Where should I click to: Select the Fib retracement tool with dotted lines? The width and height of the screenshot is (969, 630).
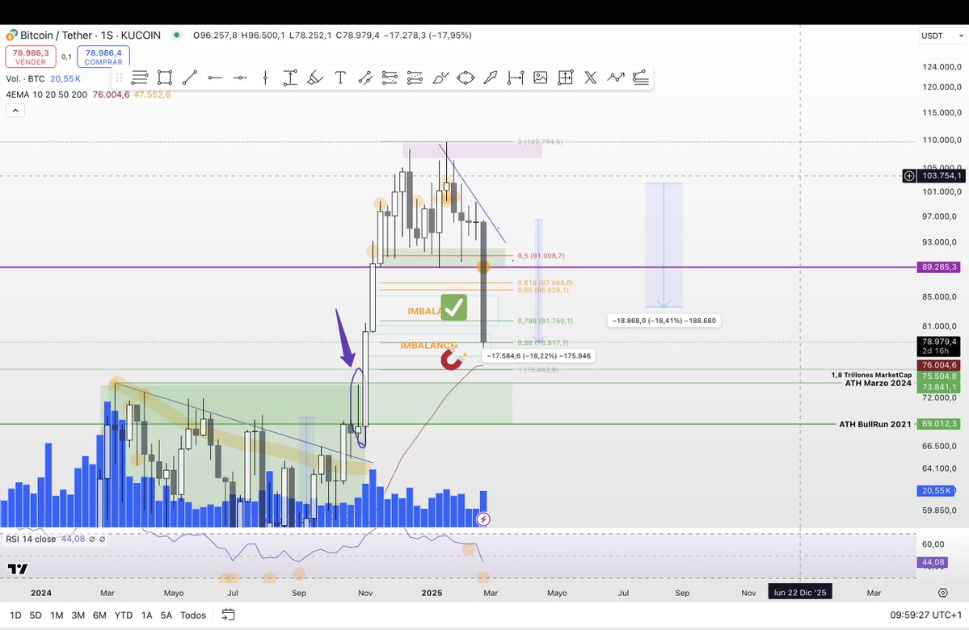pyautogui.click(x=390, y=78)
